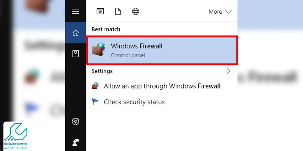This screenshot has height=151, width=303.
Task: Click the chevron arrow next to More
Action: tap(228, 12)
